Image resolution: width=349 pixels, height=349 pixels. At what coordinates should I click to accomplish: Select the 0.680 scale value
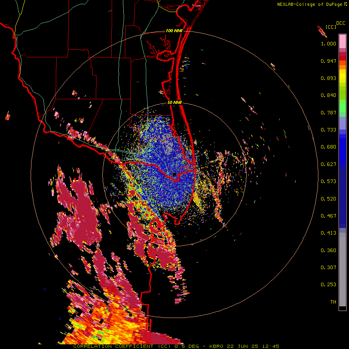tap(328, 147)
